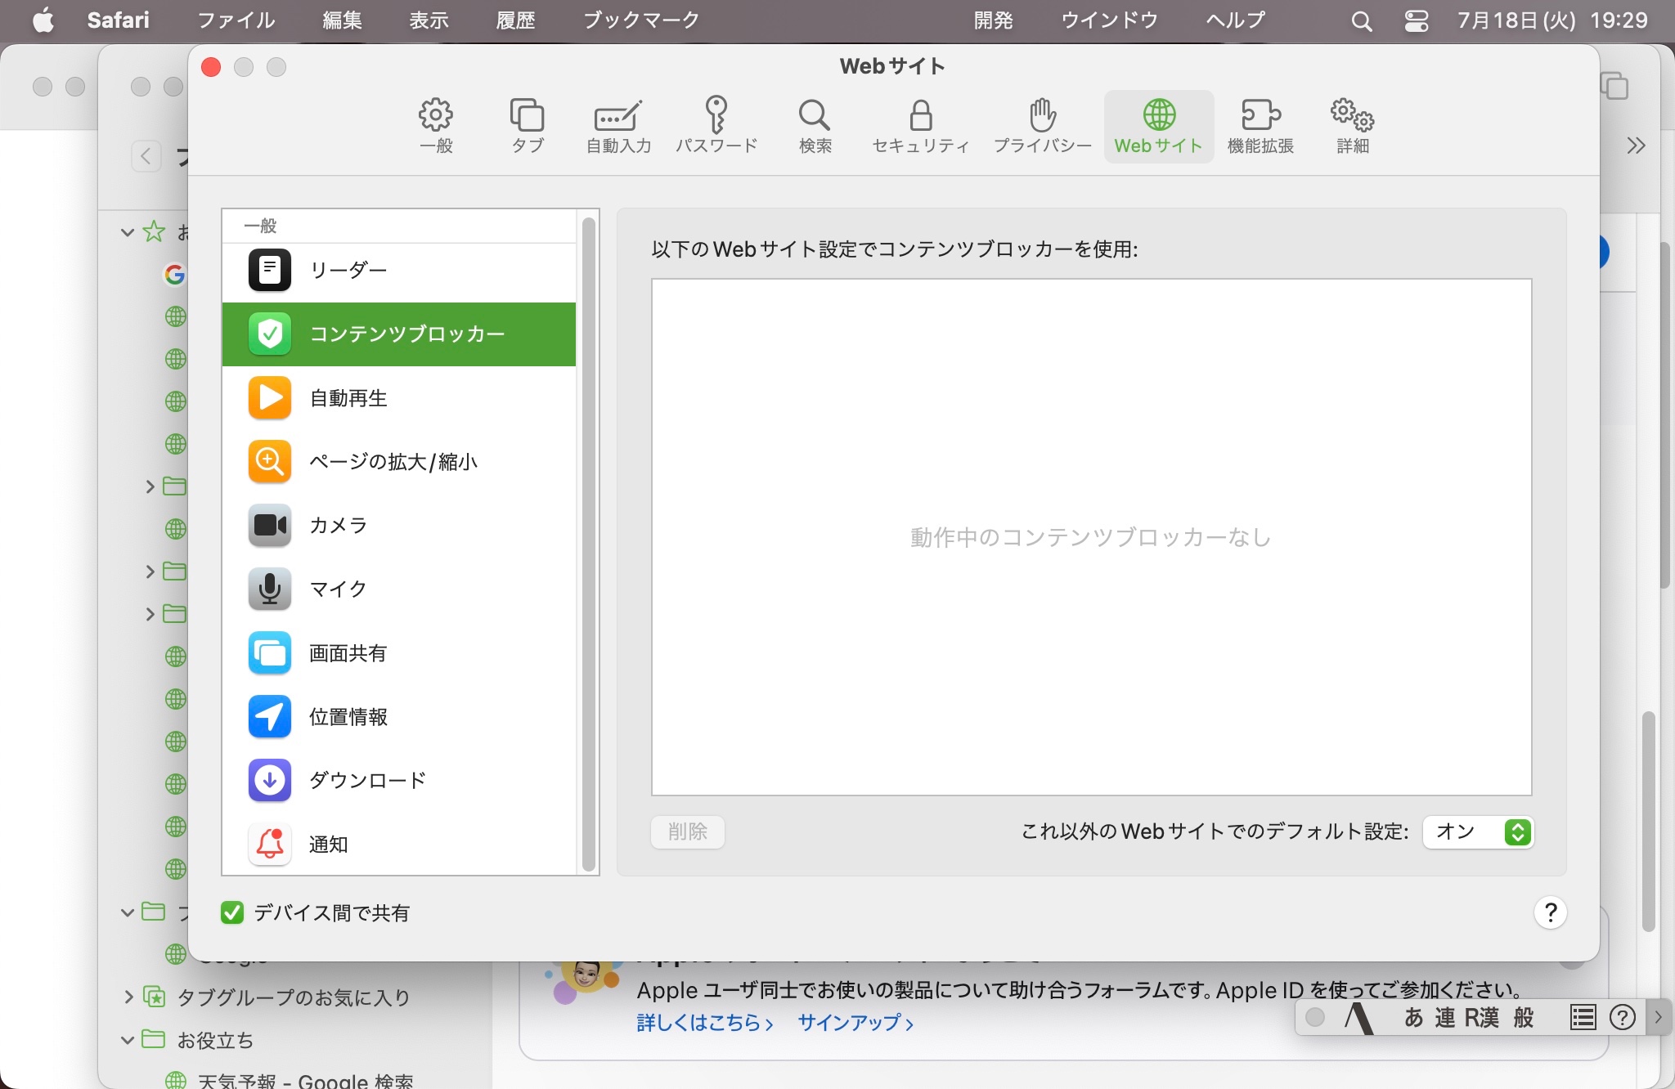
Task: Collapse the お役立ち bookmarks folder
Action: tap(128, 1040)
